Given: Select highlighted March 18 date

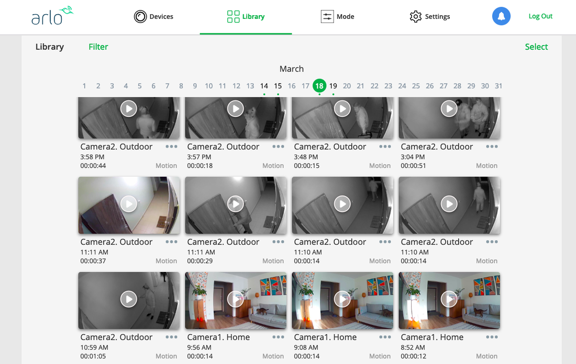Looking at the screenshot, I should point(319,86).
